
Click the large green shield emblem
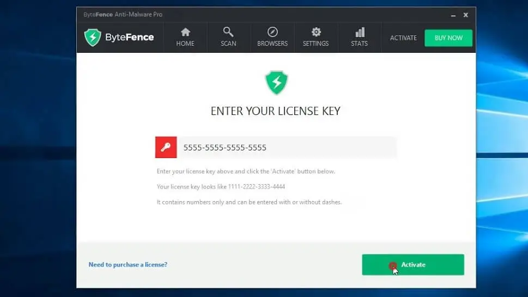[x=276, y=82]
